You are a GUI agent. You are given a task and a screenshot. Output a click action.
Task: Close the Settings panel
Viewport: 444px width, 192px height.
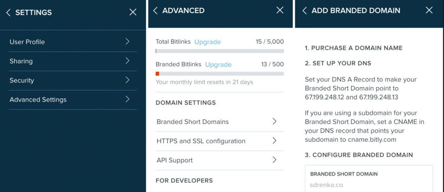click(x=133, y=13)
